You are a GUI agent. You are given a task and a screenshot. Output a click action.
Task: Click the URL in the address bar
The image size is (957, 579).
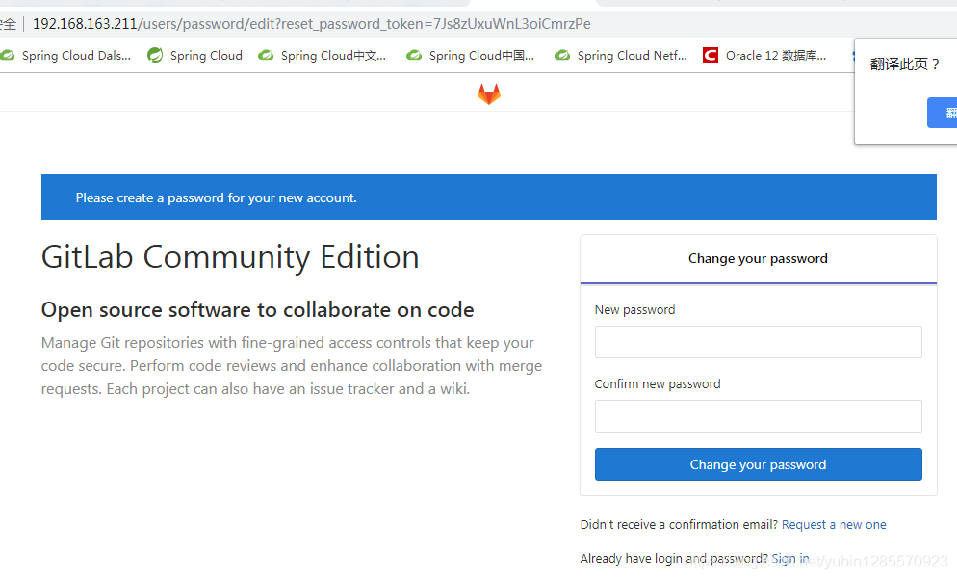(311, 24)
